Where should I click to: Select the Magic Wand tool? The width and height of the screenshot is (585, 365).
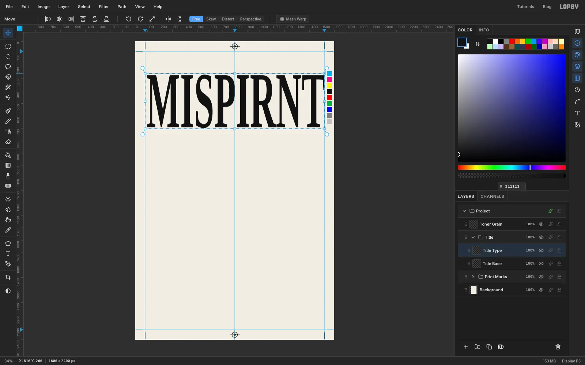pyautogui.click(x=8, y=87)
